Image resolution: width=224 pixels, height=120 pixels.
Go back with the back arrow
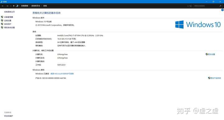[x=3, y=6]
